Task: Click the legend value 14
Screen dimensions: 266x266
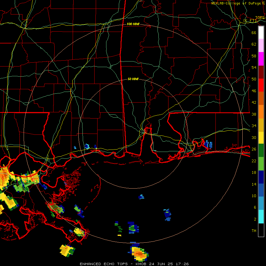Action: coord(254,184)
